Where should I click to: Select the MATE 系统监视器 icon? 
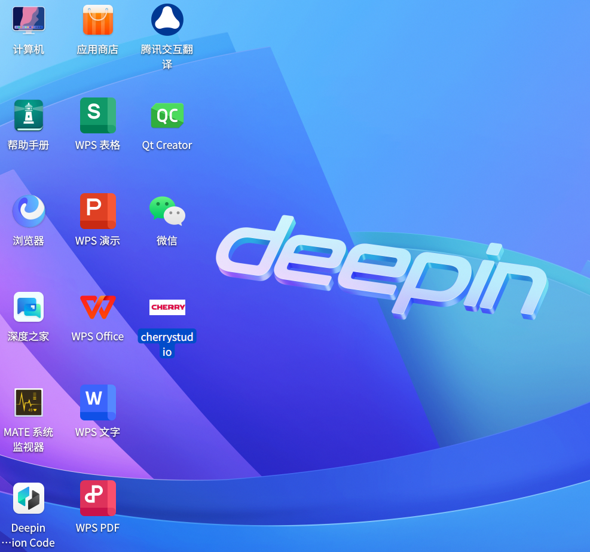click(x=29, y=402)
